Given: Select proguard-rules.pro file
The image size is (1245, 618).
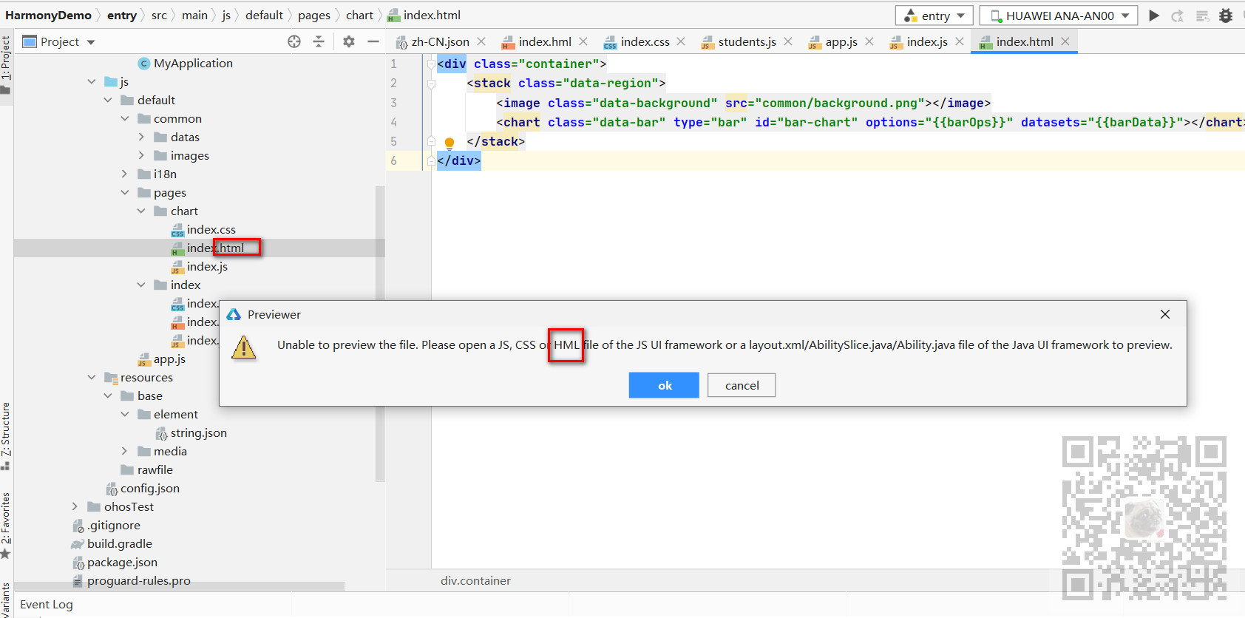Looking at the screenshot, I should [x=132, y=581].
